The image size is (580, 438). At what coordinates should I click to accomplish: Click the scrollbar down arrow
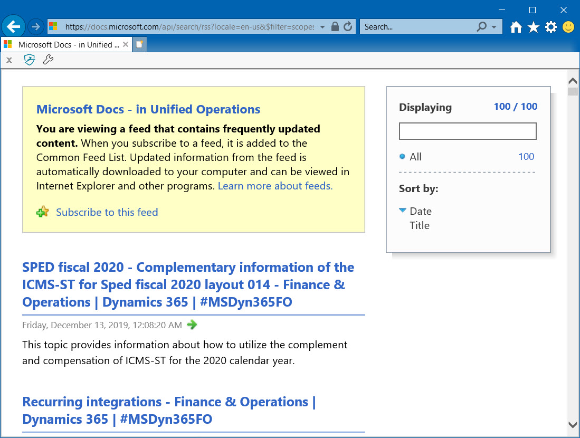[573, 425]
